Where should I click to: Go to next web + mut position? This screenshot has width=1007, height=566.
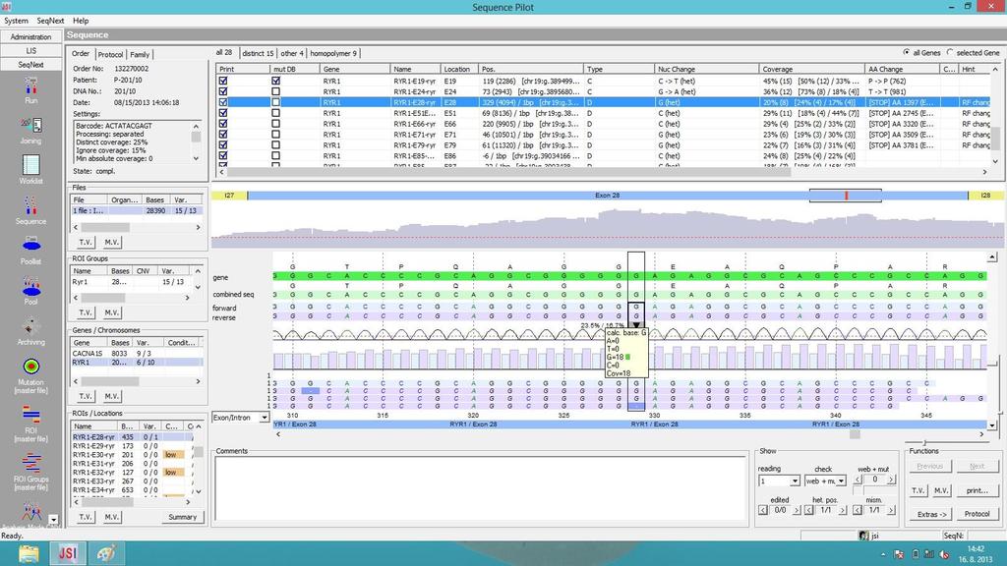click(891, 480)
